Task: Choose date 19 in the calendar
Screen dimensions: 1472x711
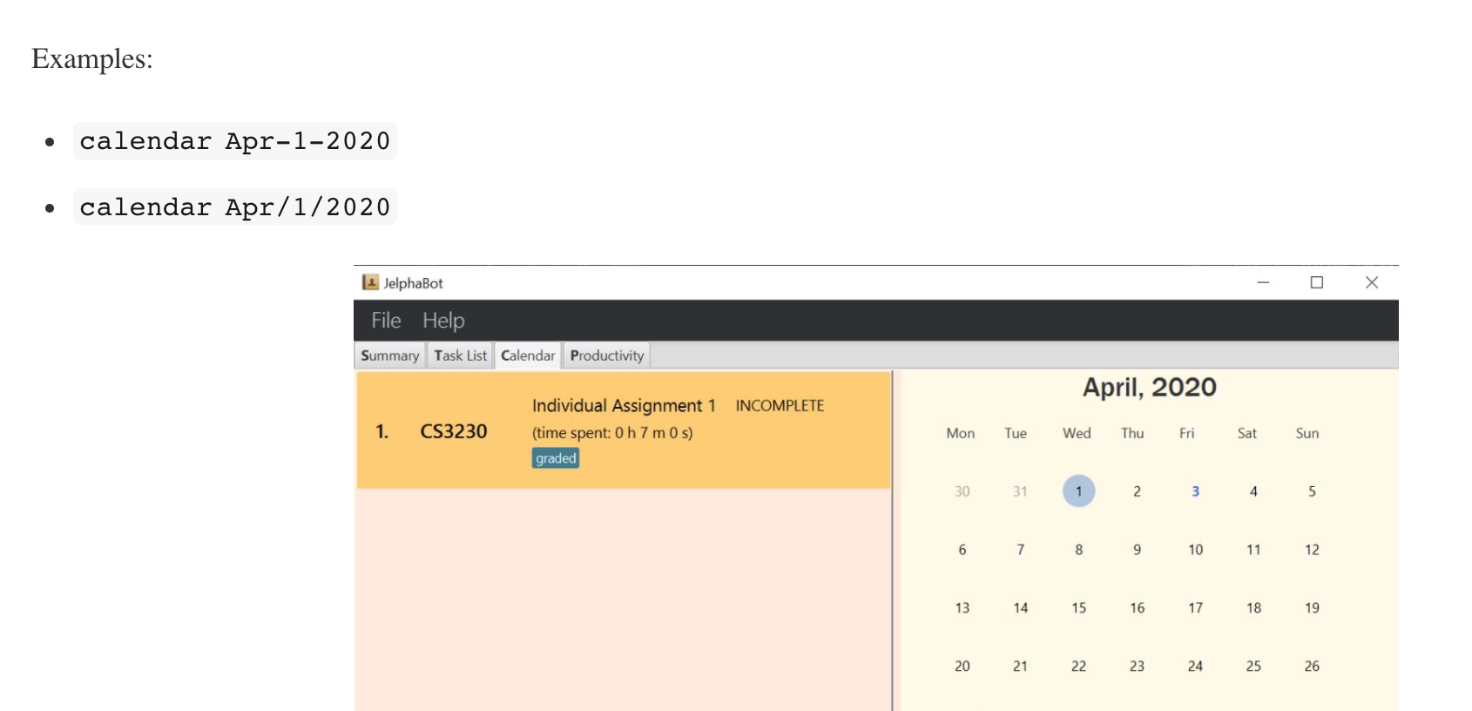Action: click(1312, 608)
